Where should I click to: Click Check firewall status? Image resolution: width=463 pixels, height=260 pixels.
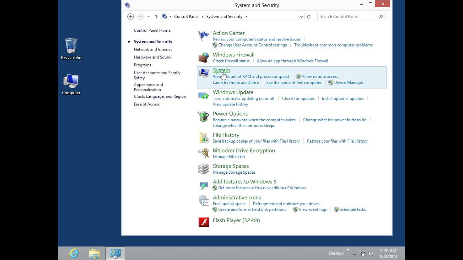point(231,61)
